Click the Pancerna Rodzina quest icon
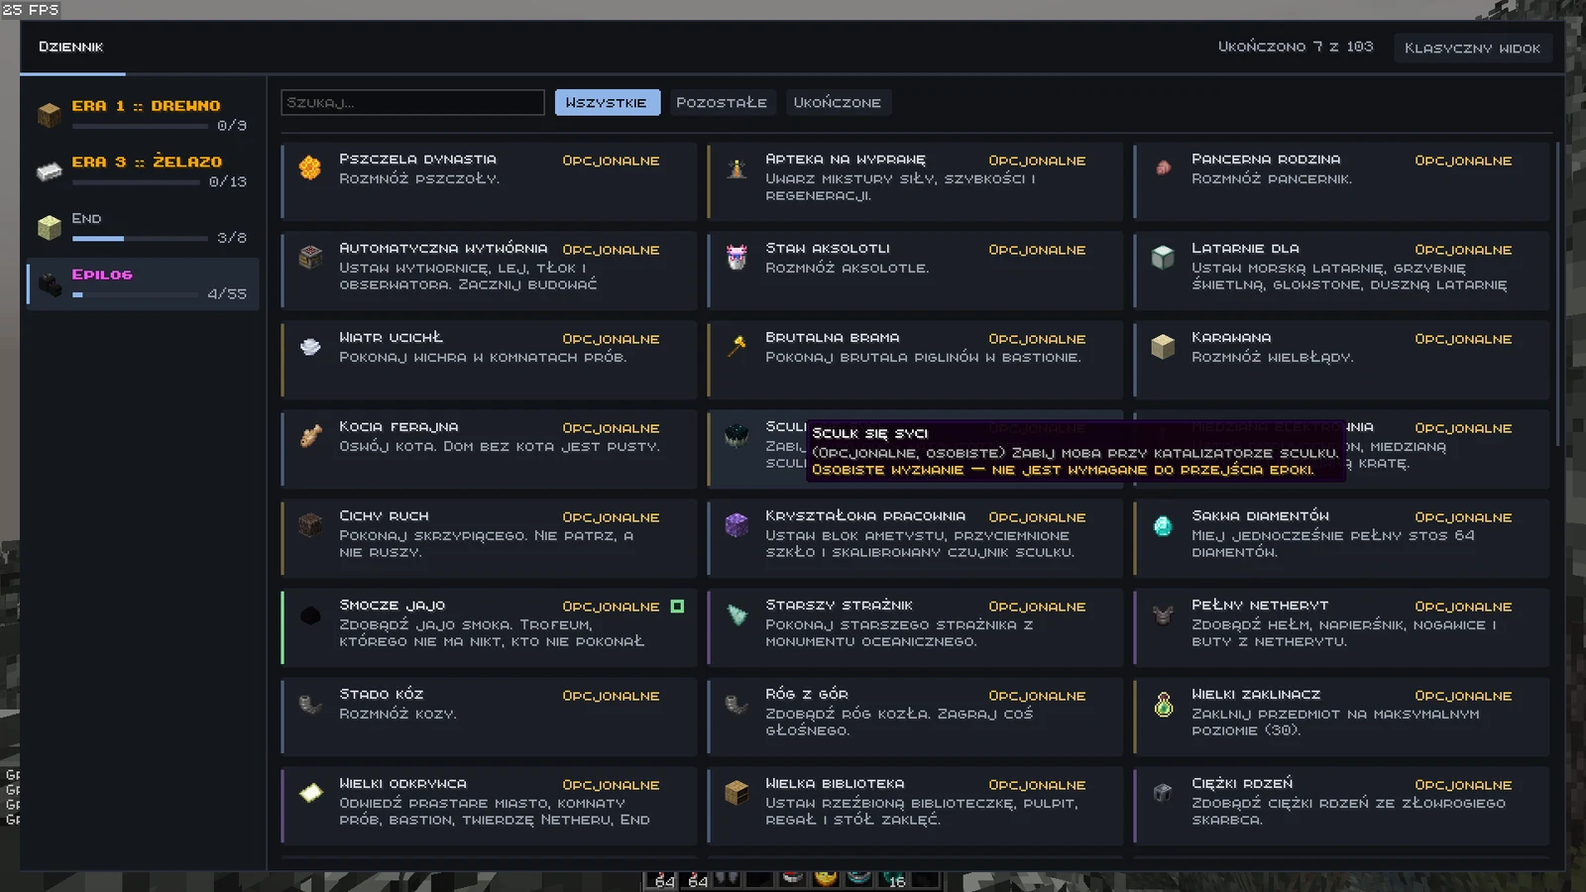The width and height of the screenshot is (1586, 892). 1163,167
